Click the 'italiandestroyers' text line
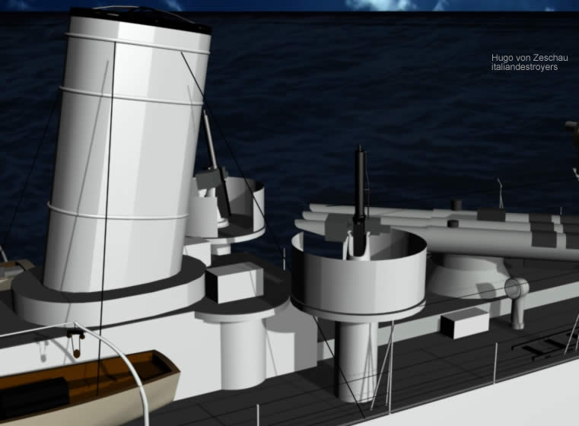579x426 pixels. 524,67
